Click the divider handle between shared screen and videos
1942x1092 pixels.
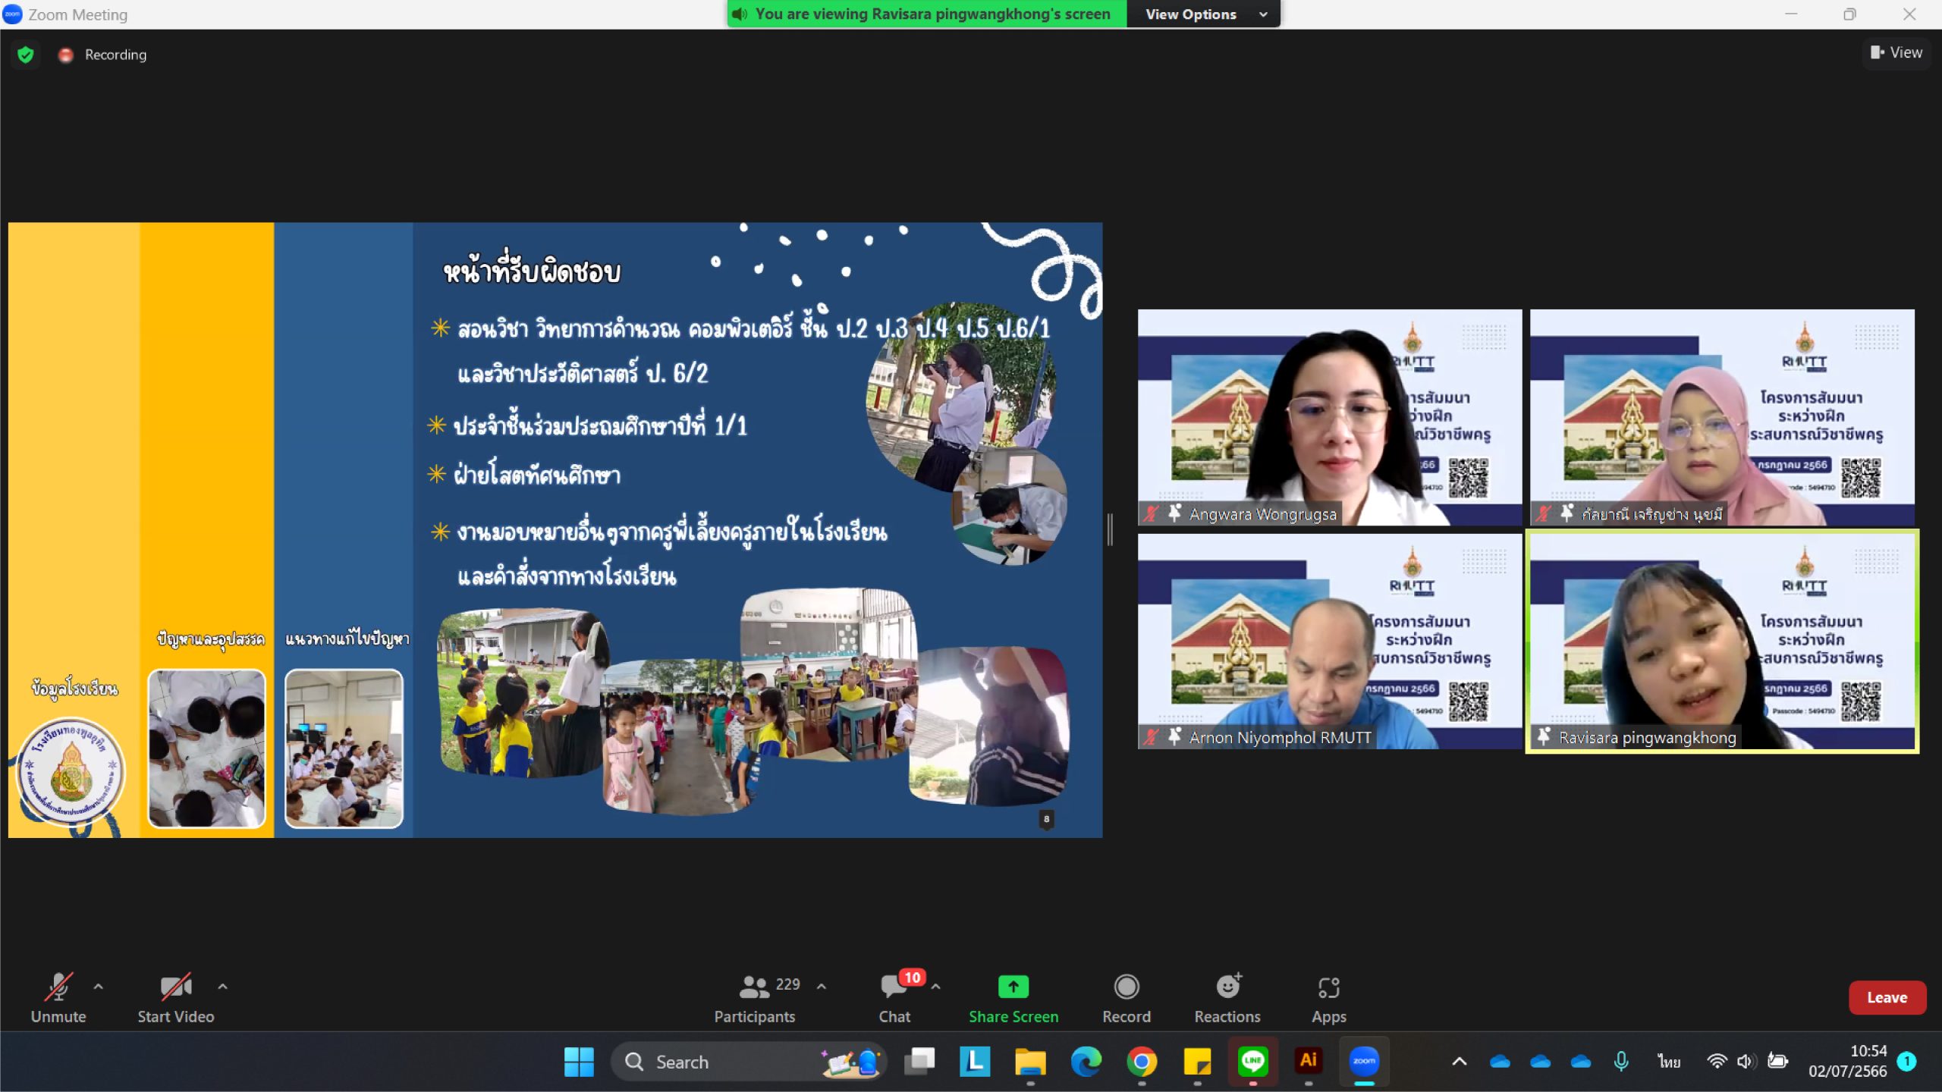[1110, 529]
